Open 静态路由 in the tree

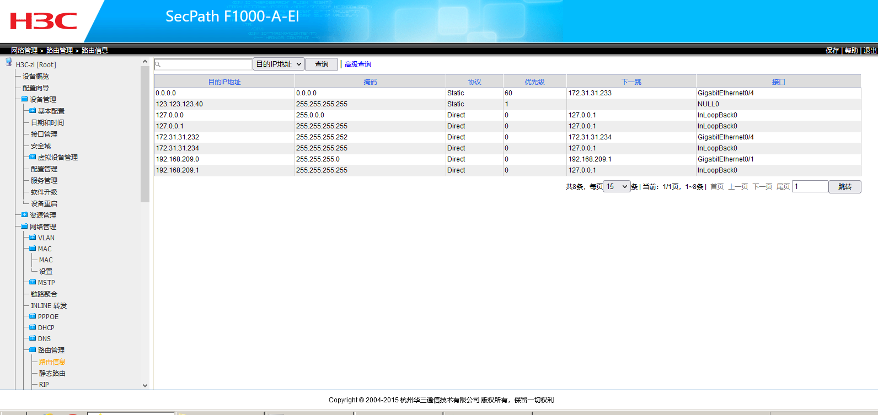click(52, 374)
